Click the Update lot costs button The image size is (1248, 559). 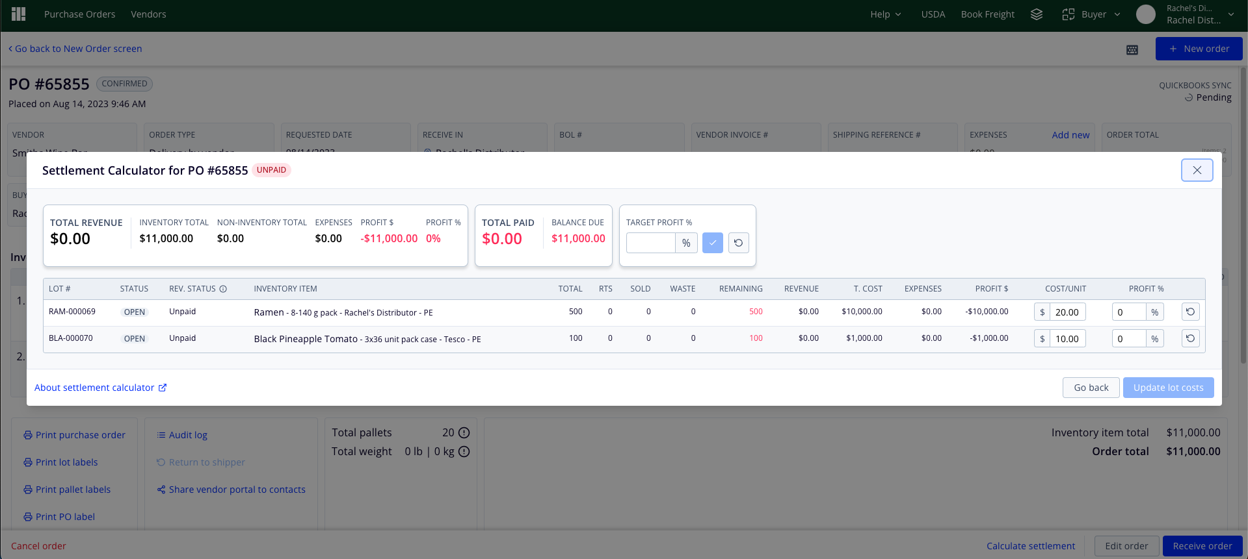[1169, 388]
